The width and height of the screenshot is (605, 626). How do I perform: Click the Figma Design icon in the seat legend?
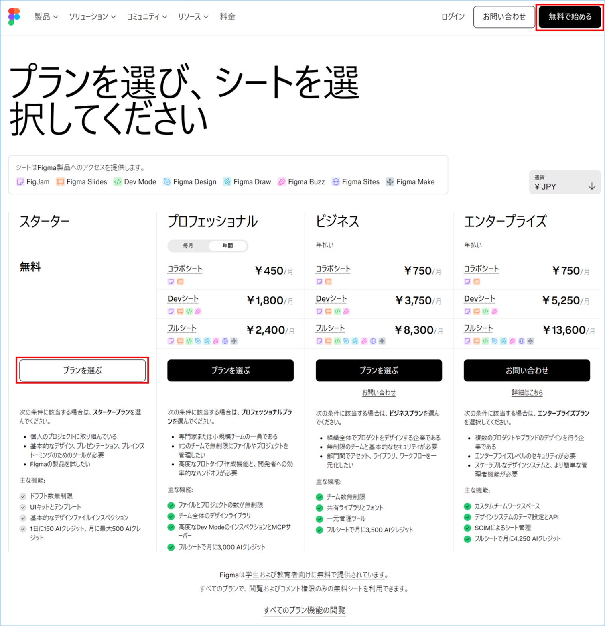pyautogui.click(x=167, y=182)
